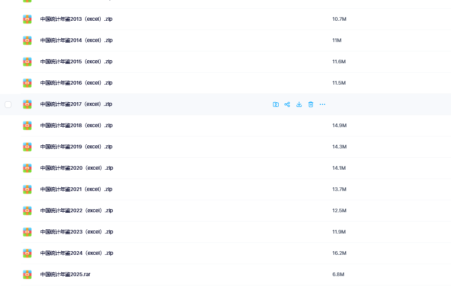Open more options (three dots) for the 2017 file
451x287 pixels.
click(322, 104)
